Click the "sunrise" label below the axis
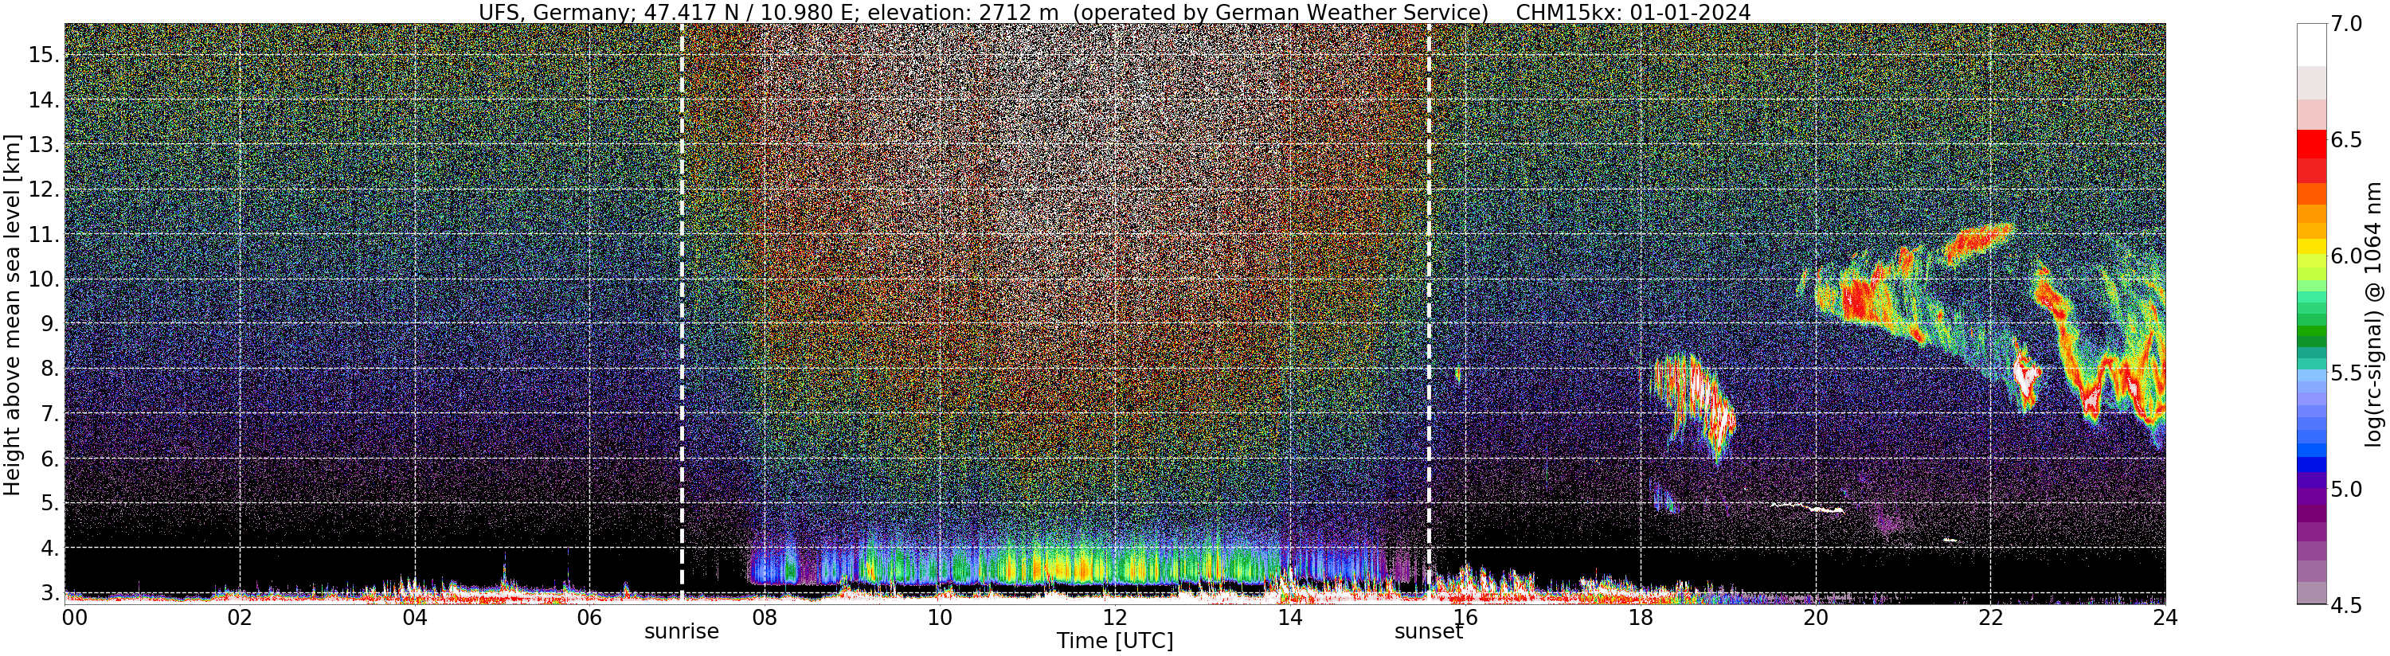2390x656 pixels. tap(682, 632)
